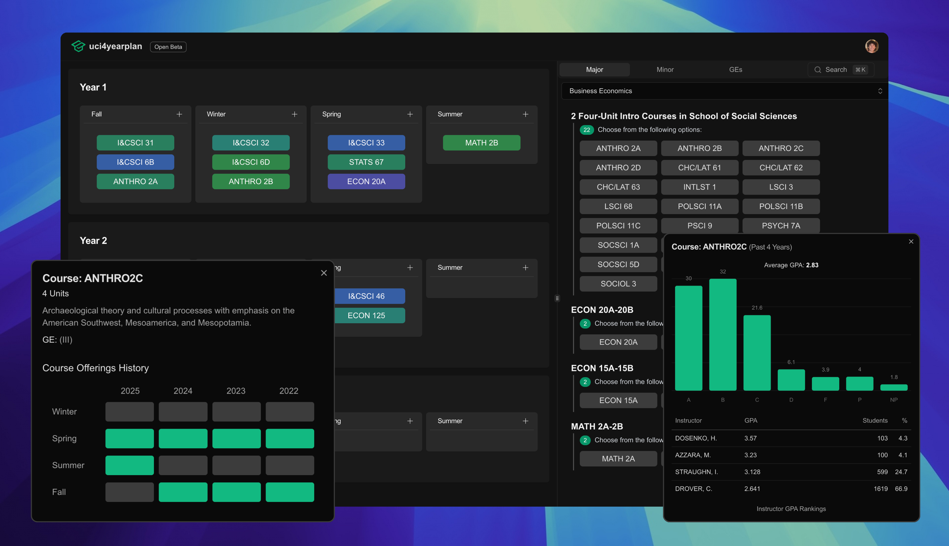949x546 pixels.
Task: Select the I&CSCI 32 course chip
Action: tap(251, 142)
